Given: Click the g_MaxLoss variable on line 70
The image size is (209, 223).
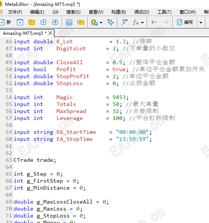Looking at the screenshot, I should 51,209.
